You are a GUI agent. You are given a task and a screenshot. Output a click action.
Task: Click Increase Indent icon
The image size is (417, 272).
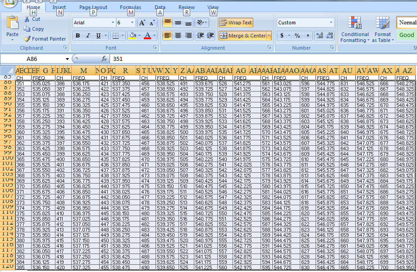(210, 35)
